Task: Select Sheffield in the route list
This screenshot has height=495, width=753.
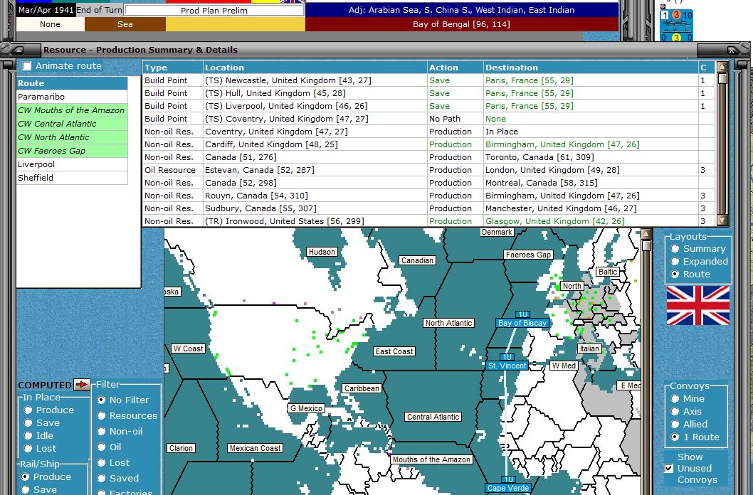Action: 72,178
